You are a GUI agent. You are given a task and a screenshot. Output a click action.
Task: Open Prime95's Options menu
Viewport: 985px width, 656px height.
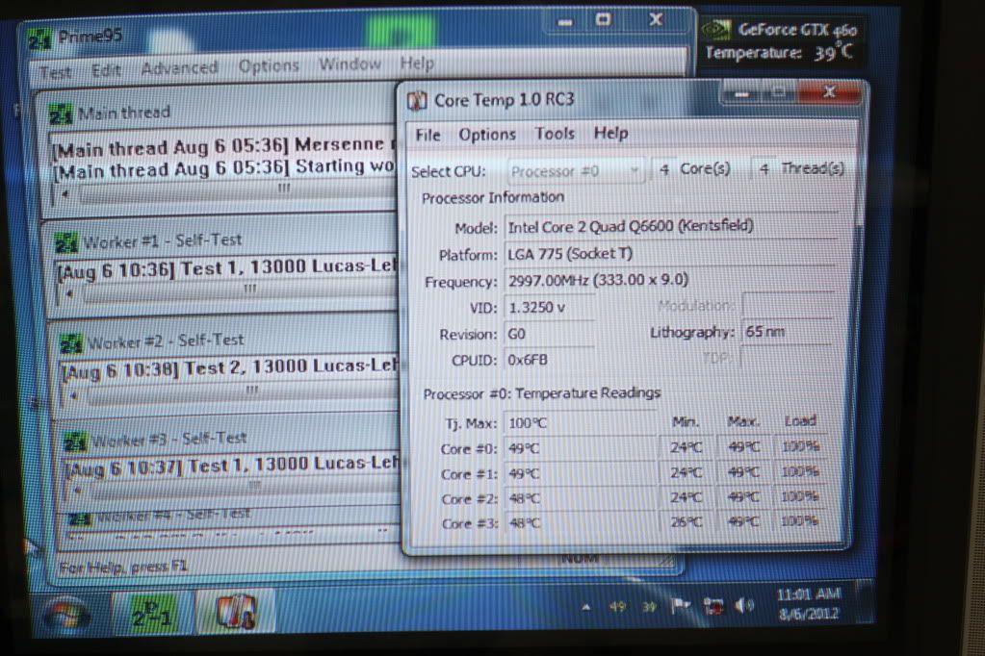click(269, 66)
